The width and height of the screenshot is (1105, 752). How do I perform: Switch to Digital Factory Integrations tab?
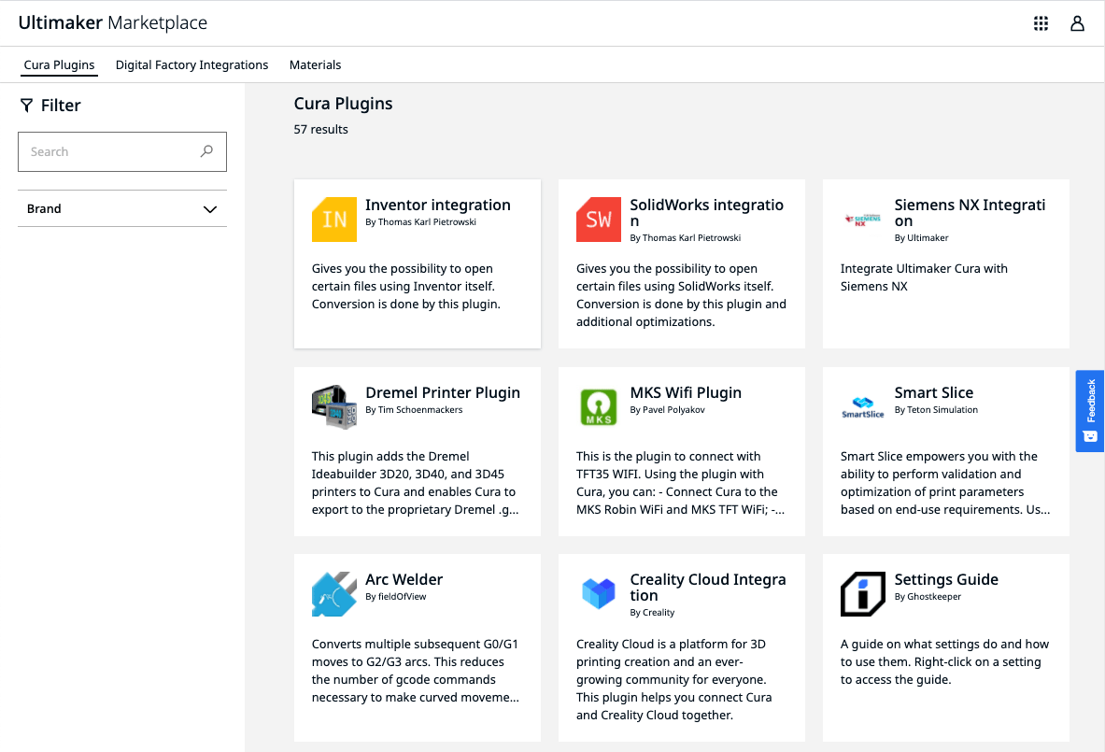tap(191, 64)
